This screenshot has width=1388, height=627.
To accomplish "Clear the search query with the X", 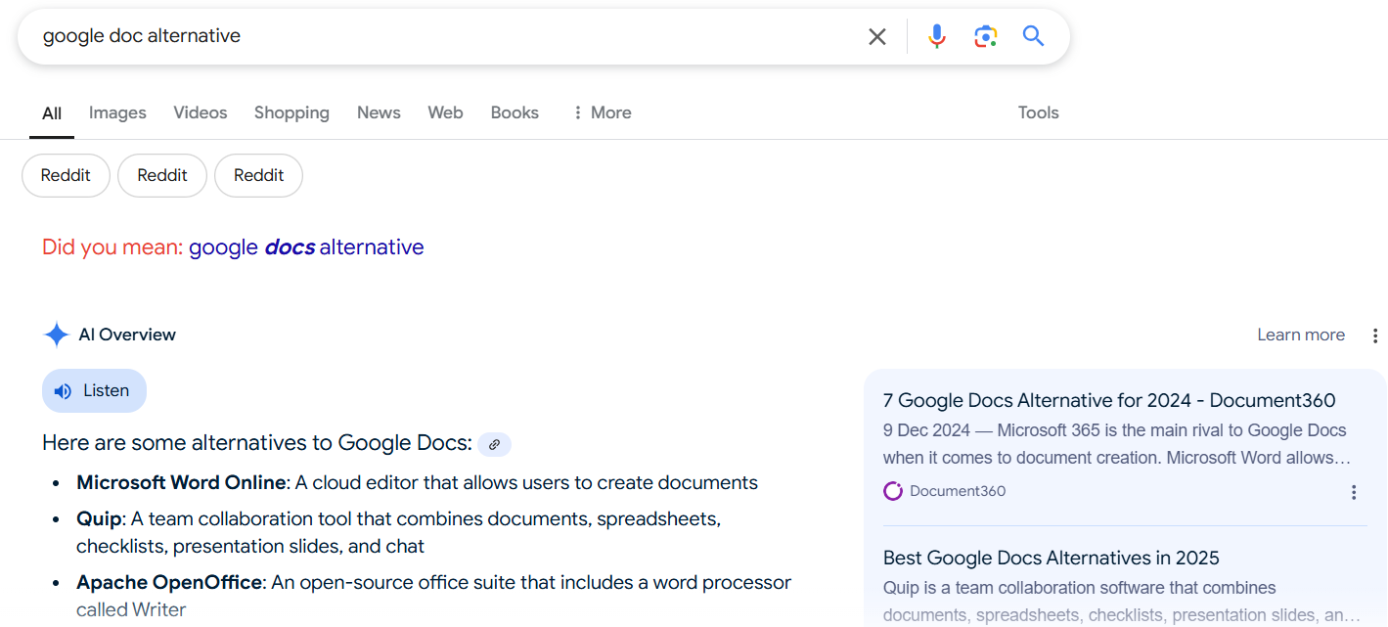I will 876,35.
